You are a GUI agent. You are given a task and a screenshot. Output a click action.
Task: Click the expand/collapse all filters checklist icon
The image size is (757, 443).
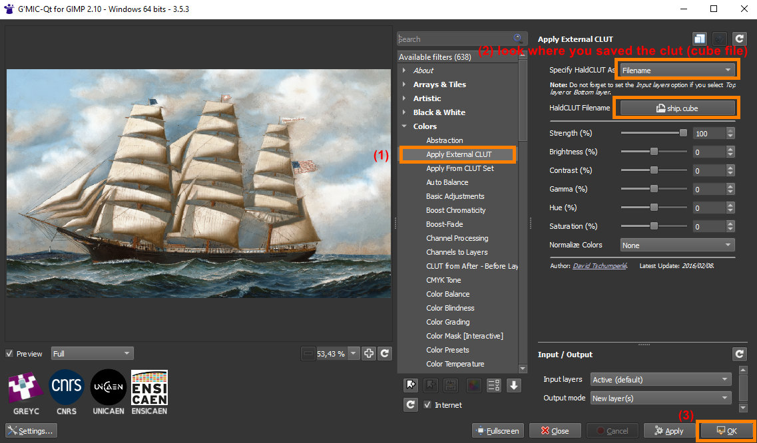[494, 384]
